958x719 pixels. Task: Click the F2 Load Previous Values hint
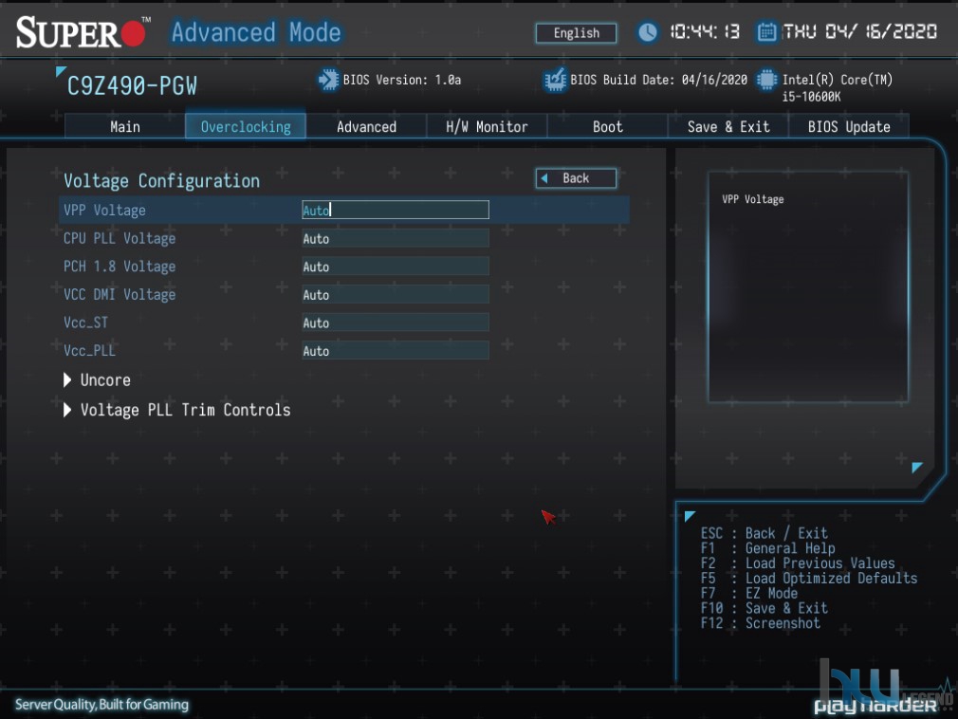798,563
